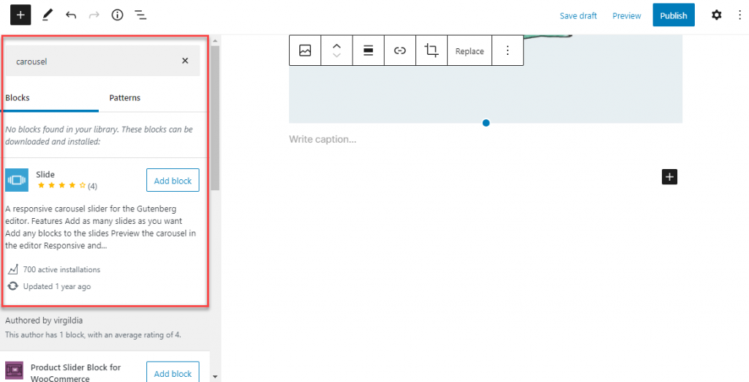The width and height of the screenshot is (749, 382).
Task: Clear the carousel search field
Action: tap(185, 61)
